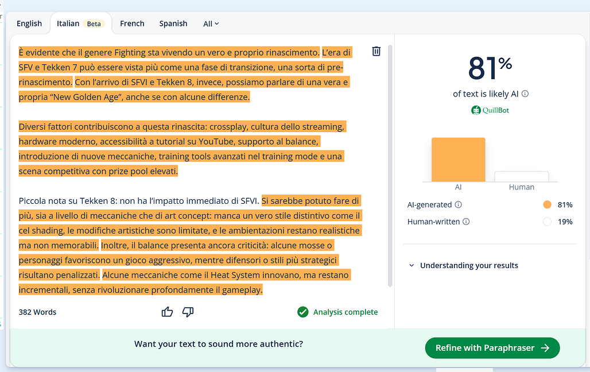This screenshot has width=590, height=372.
Task: Click the 'AI-generated' label
Action: (429, 204)
